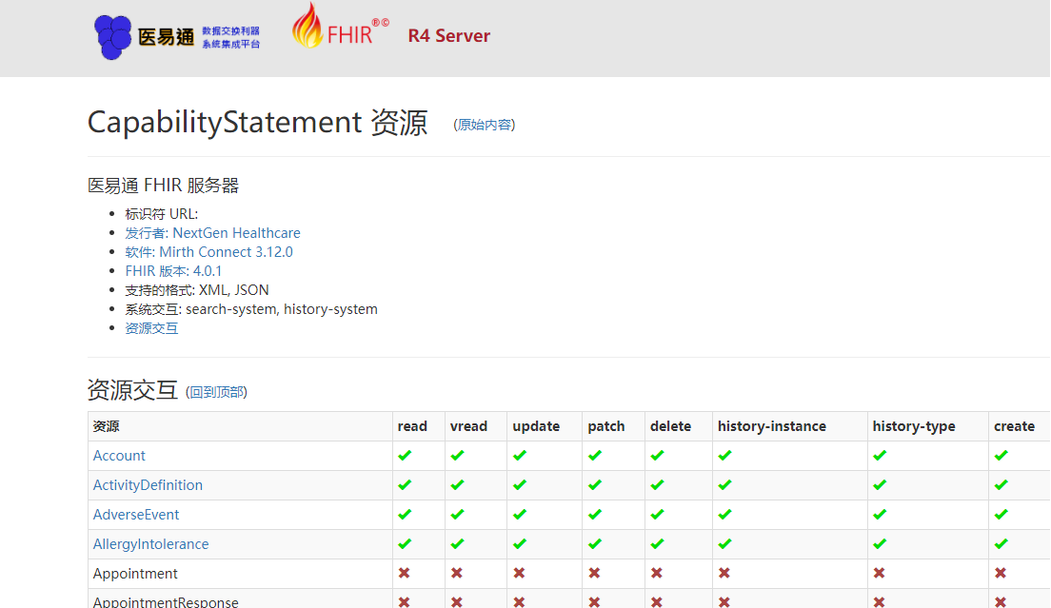This screenshot has width=1051, height=608.
Task: Click Appointment read red cross icon
Action: point(405,574)
